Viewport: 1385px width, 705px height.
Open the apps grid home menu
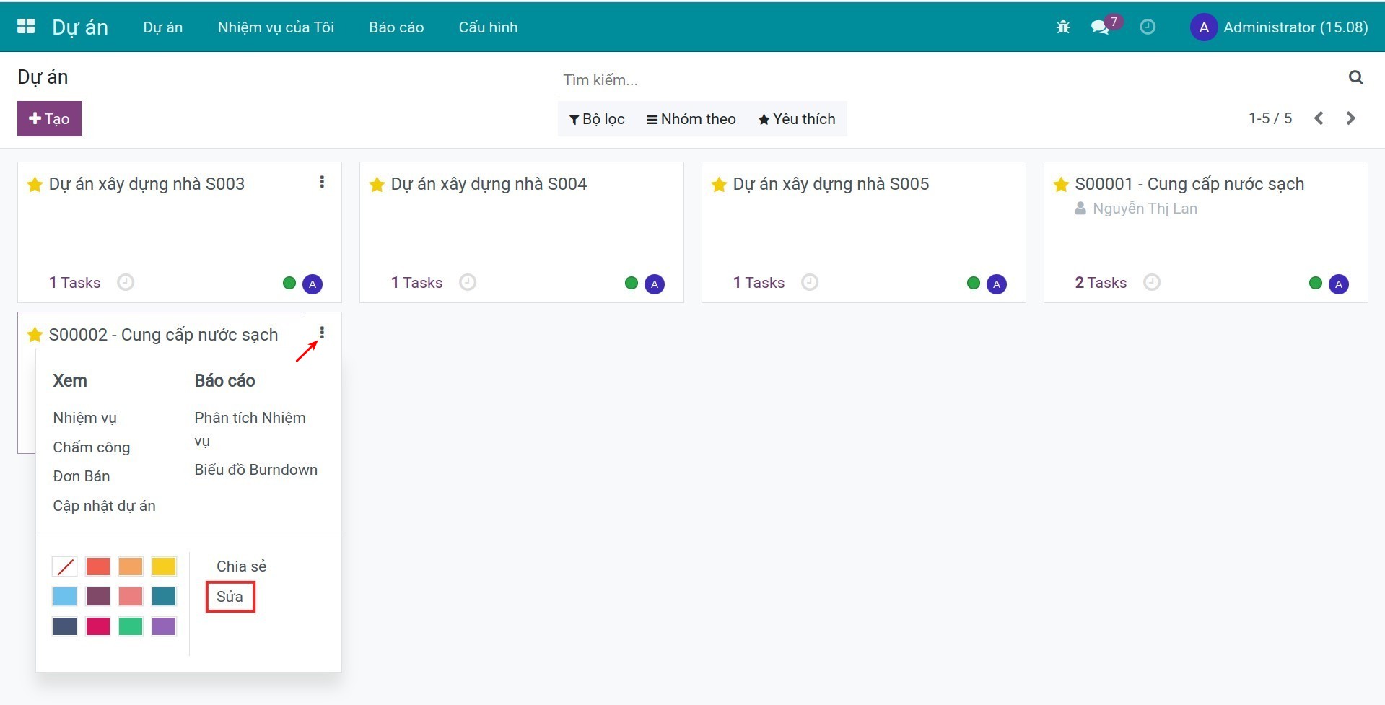26,27
